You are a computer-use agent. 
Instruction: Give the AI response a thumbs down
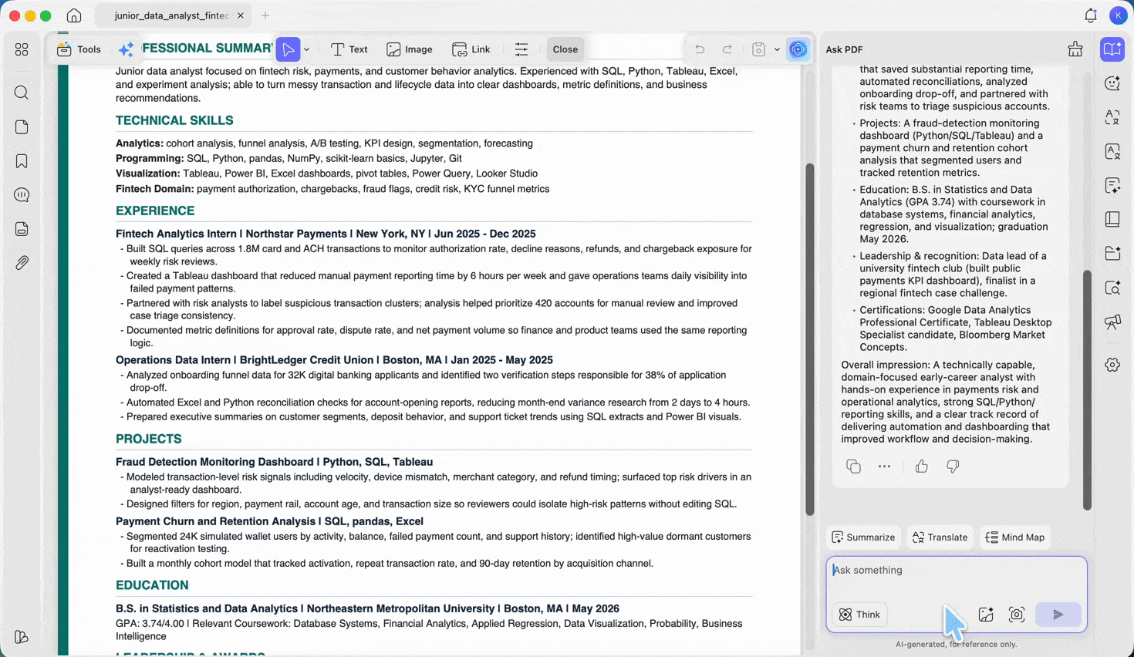(x=953, y=467)
